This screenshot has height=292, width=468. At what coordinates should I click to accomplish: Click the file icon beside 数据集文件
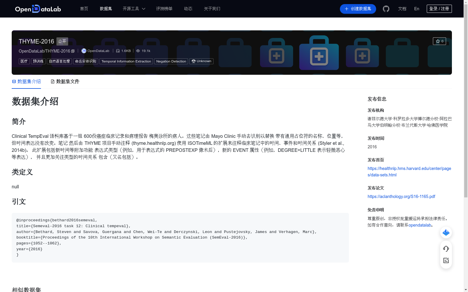(x=53, y=81)
